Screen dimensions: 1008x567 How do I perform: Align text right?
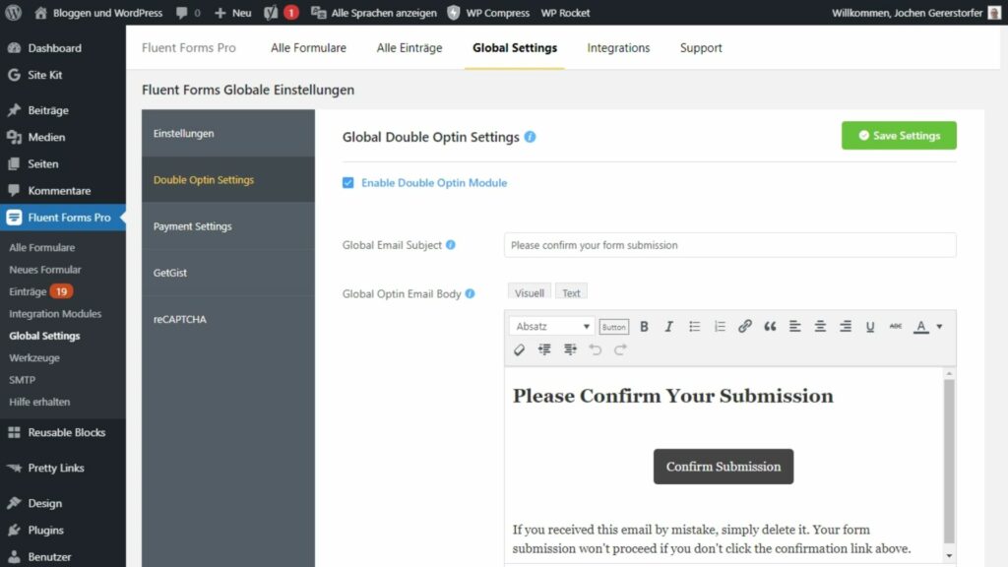coord(846,327)
